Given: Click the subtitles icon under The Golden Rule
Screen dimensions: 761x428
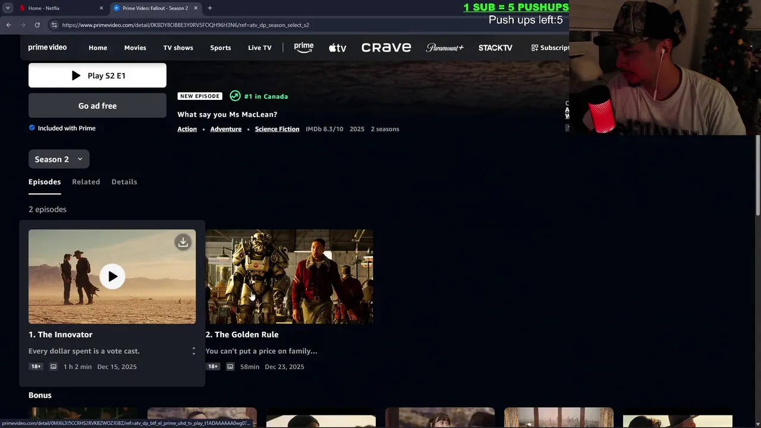Looking at the screenshot, I should (230, 367).
